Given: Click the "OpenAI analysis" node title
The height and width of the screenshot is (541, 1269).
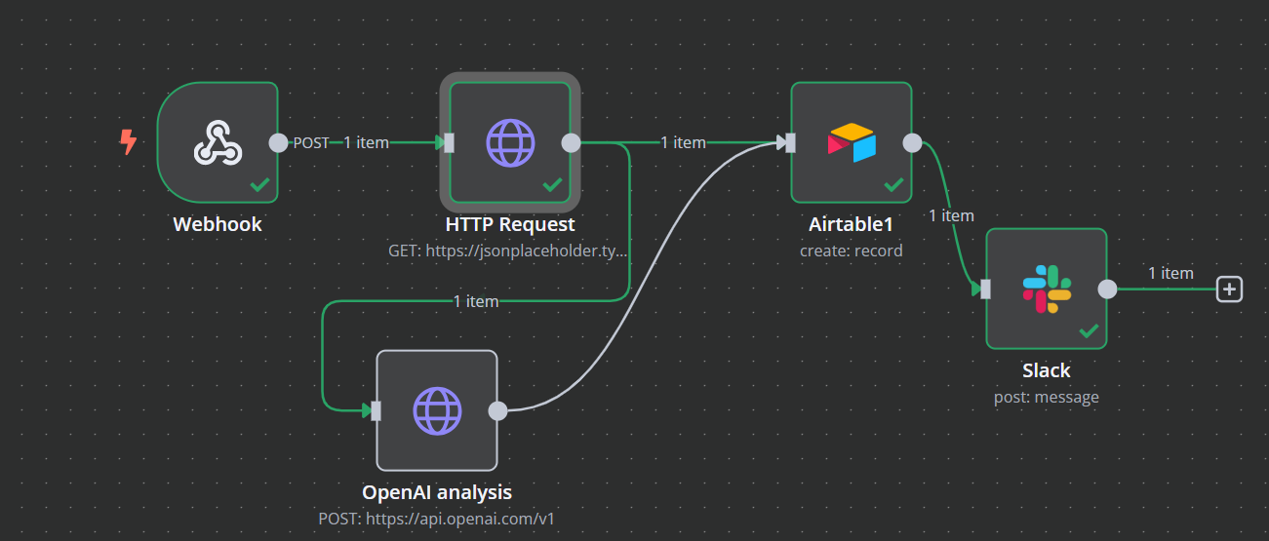Looking at the screenshot, I should (x=437, y=492).
